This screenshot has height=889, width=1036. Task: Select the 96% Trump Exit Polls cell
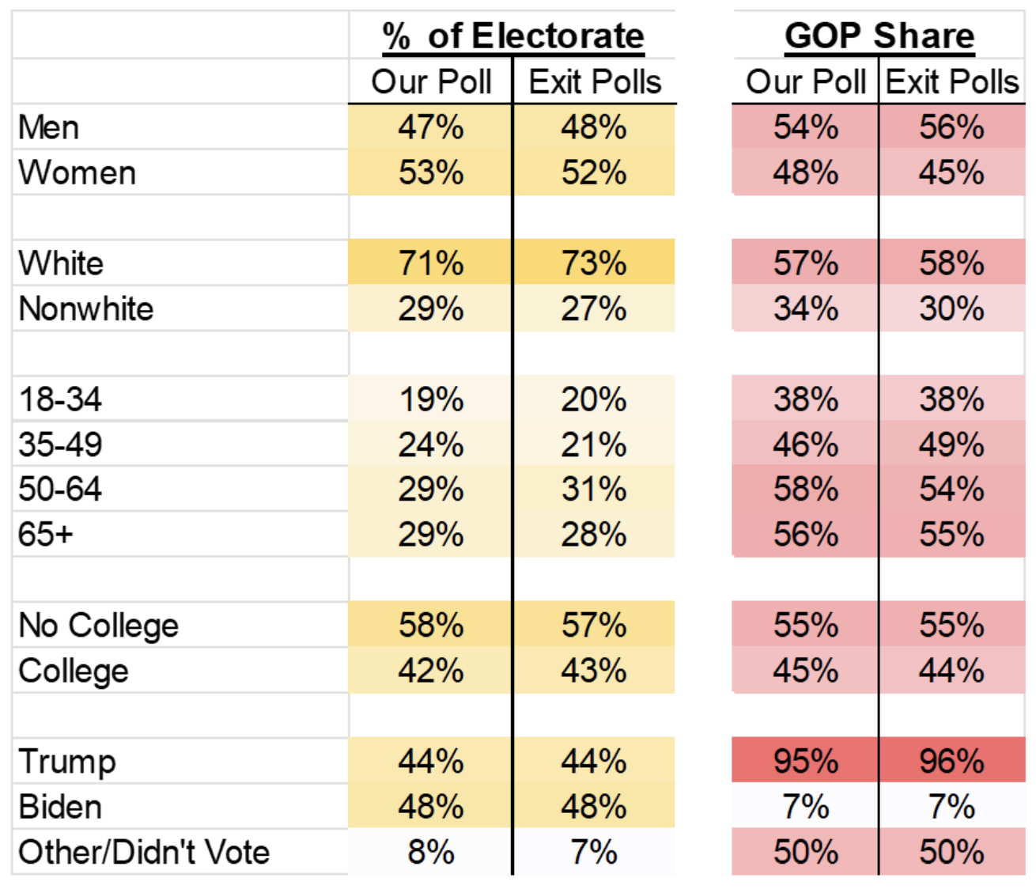[x=951, y=761]
